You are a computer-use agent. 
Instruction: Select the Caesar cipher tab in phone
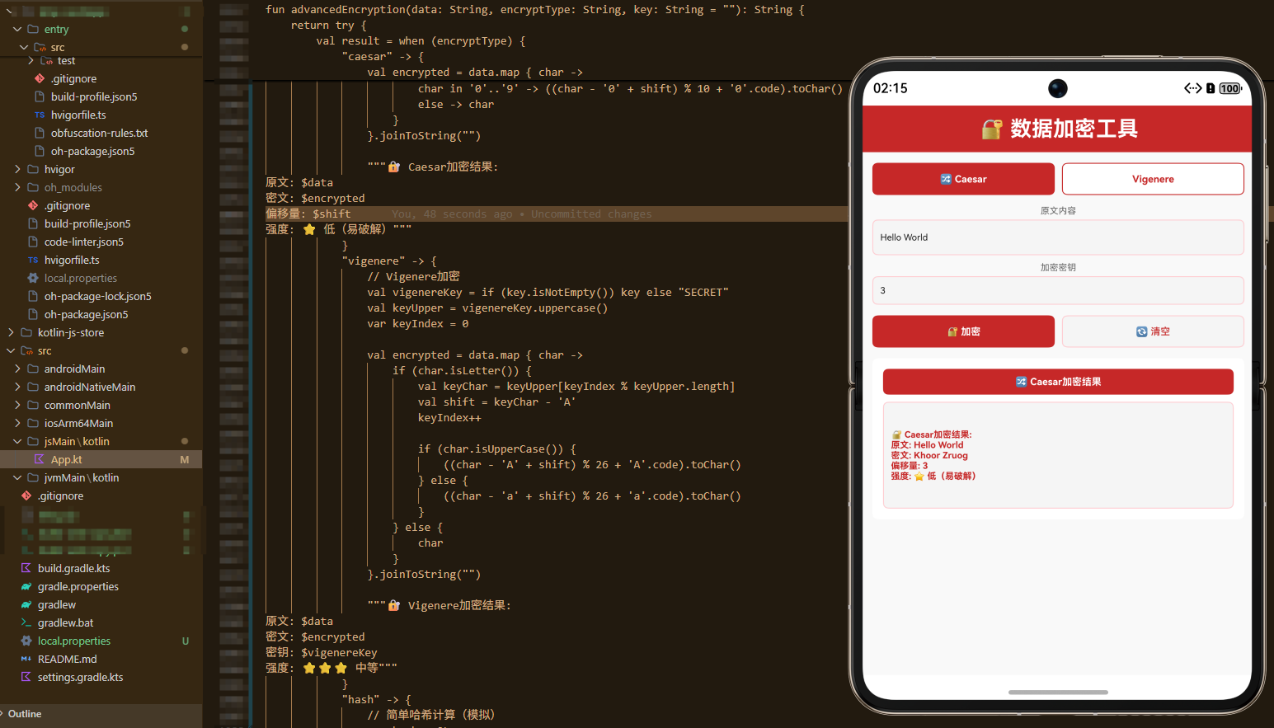pos(963,179)
